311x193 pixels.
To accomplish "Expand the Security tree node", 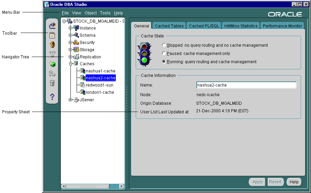I will pyautogui.click(x=70, y=42).
